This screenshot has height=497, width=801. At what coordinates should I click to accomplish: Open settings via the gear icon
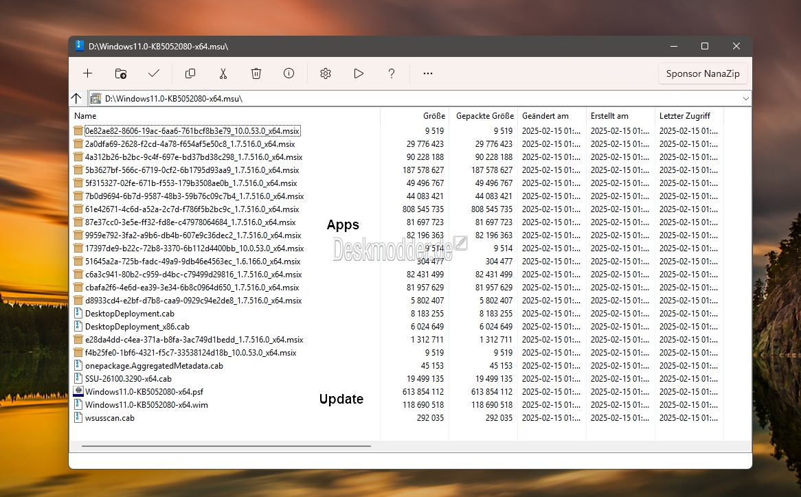(x=326, y=73)
